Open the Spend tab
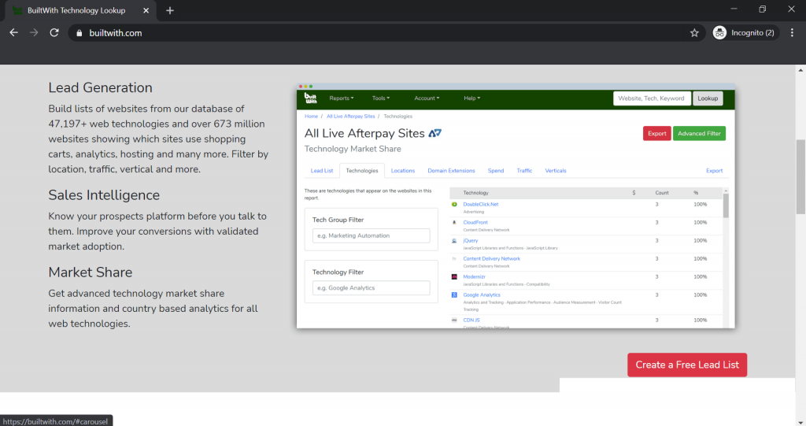The width and height of the screenshot is (806, 426). [x=496, y=171]
